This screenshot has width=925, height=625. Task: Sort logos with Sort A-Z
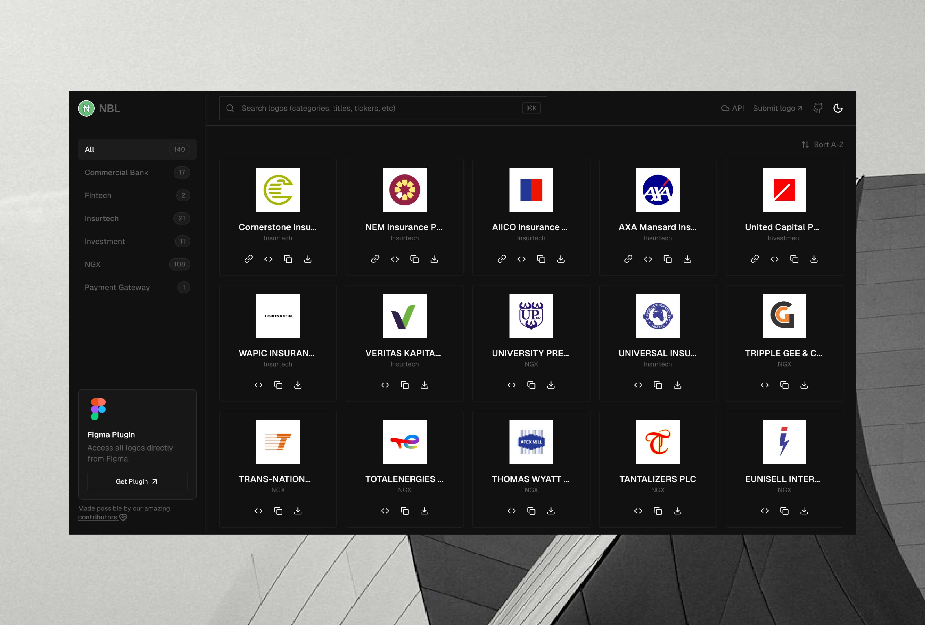[x=822, y=145]
